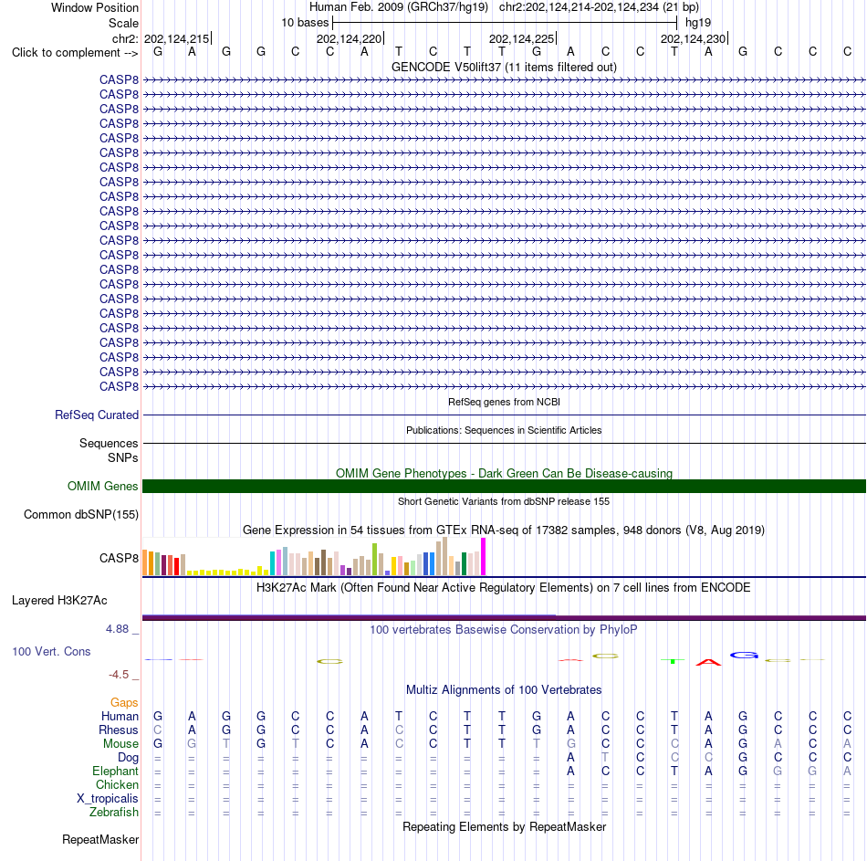The image size is (867, 861).
Task: Open 'Multiz Alignments of 100 Vertebrates' title
Action: (504, 690)
